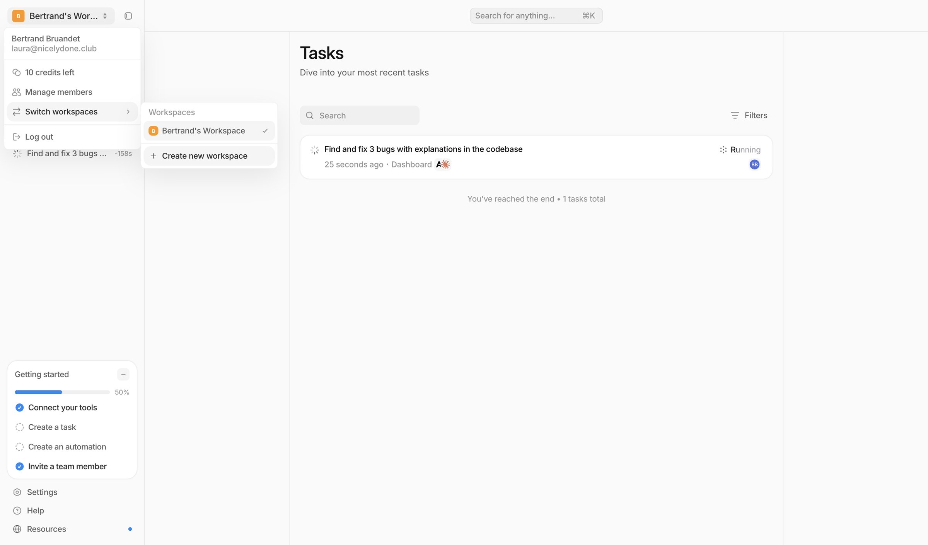Check the Create an automation circle
The width and height of the screenshot is (928, 545).
19,447
